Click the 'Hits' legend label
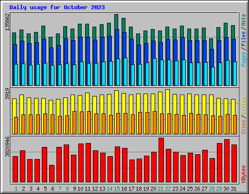249x194 pixels. pyautogui.click(x=244, y=20)
